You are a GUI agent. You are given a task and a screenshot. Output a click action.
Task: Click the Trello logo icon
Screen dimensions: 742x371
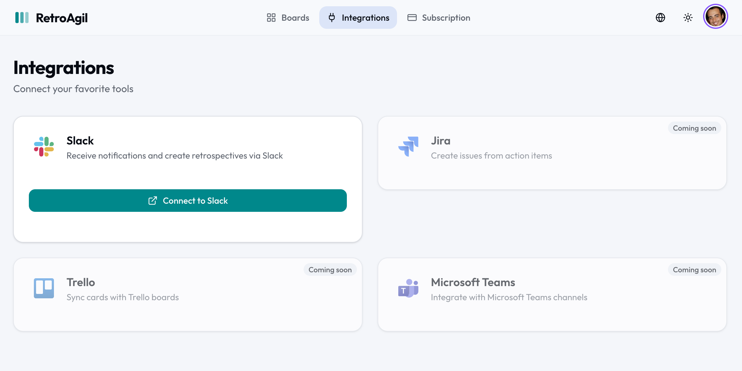pyautogui.click(x=44, y=288)
